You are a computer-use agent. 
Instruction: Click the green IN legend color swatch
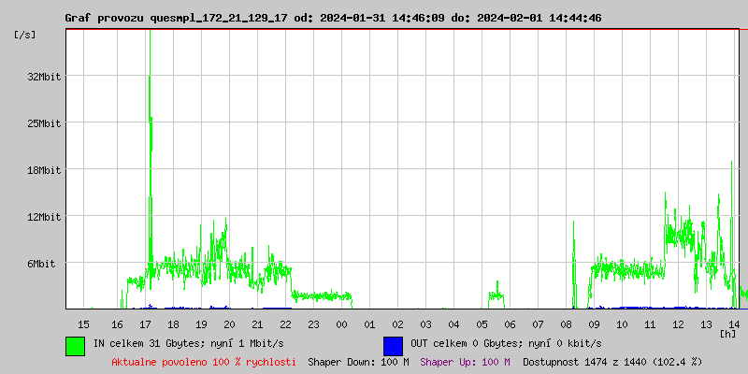[75, 345]
